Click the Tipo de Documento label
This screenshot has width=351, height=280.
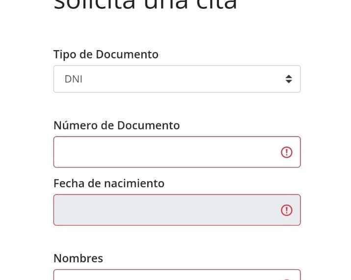(x=106, y=55)
